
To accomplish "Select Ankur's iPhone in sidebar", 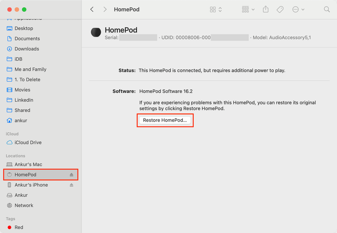I will click(41, 185).
